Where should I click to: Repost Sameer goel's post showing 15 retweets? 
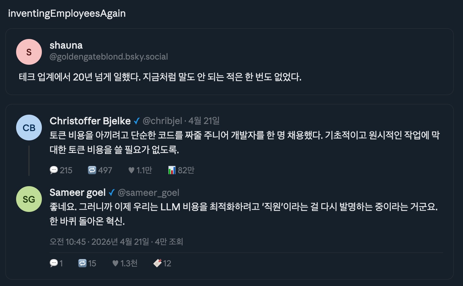pyautogui.click(x=82, y=263)
